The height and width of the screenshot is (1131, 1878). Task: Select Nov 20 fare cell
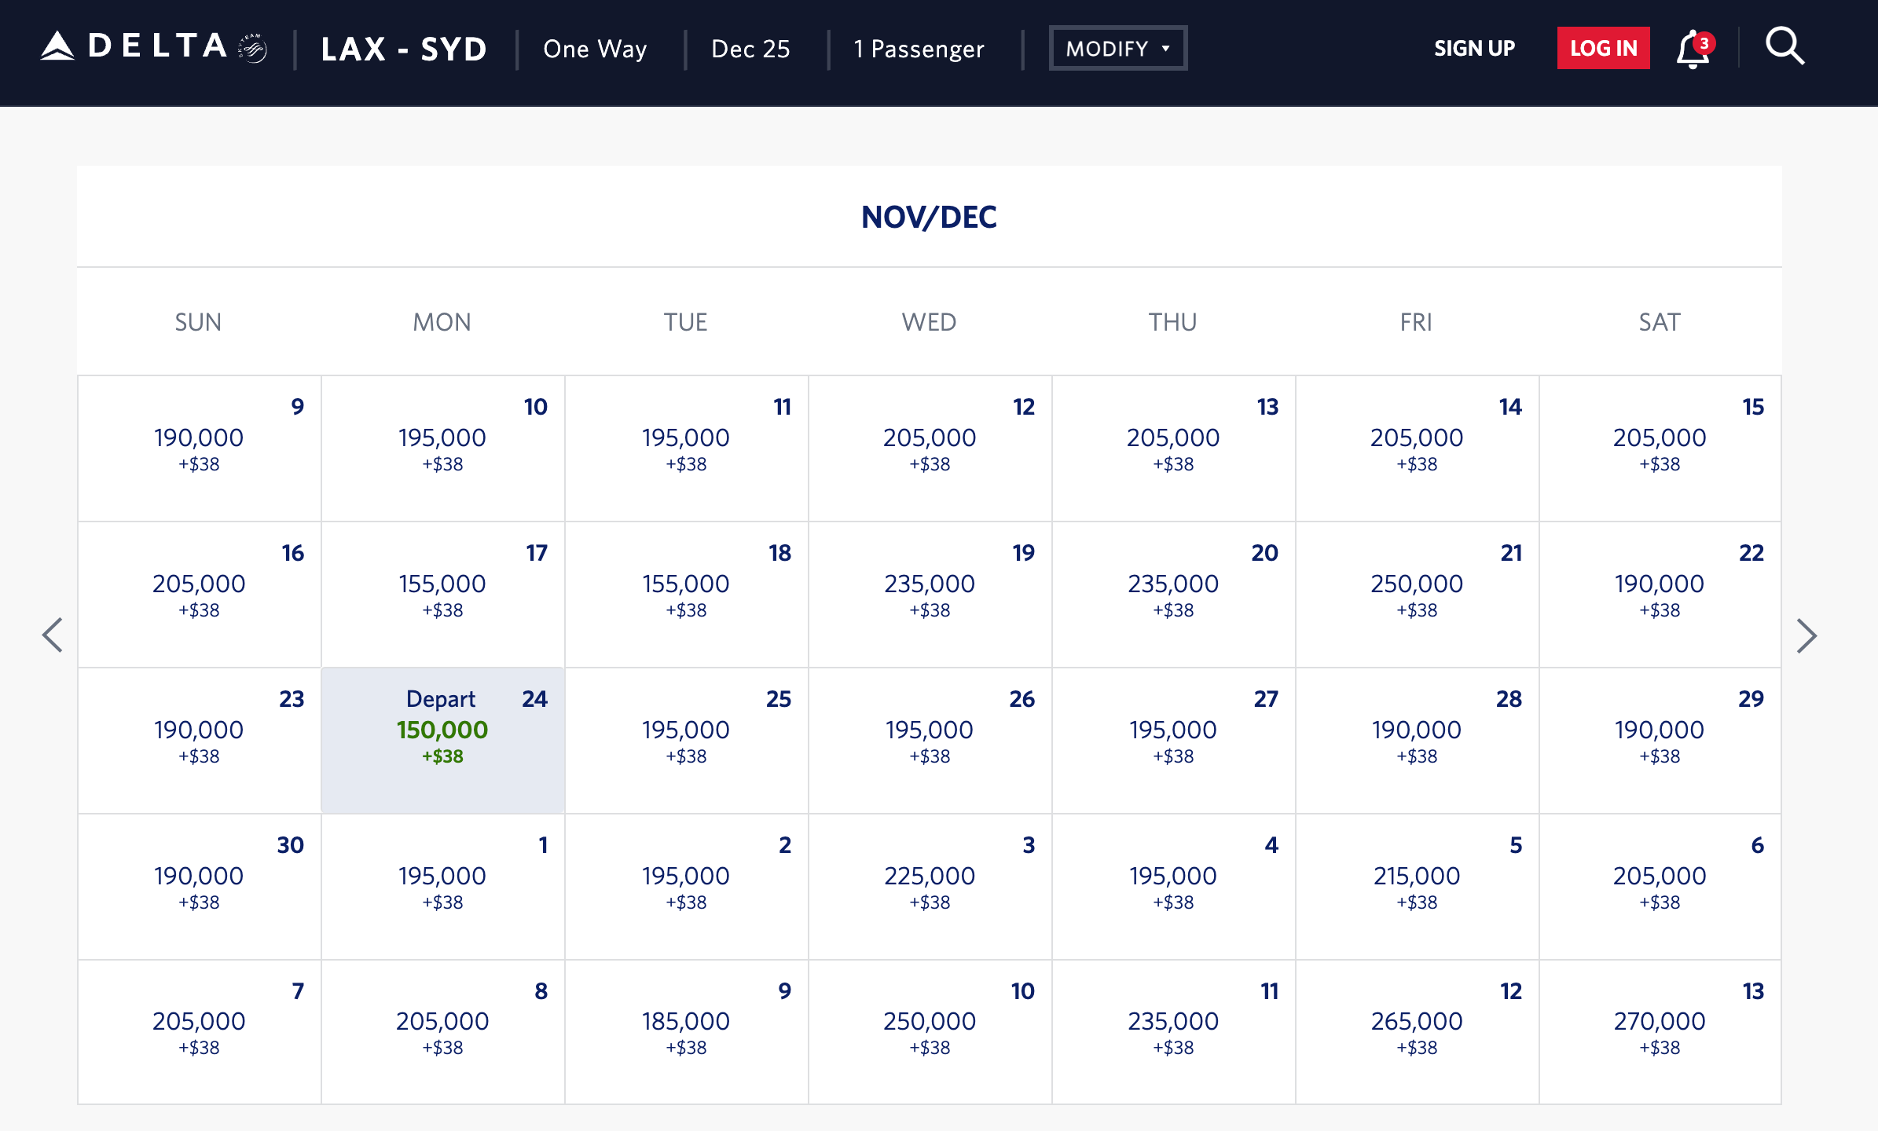point(1174,595)
